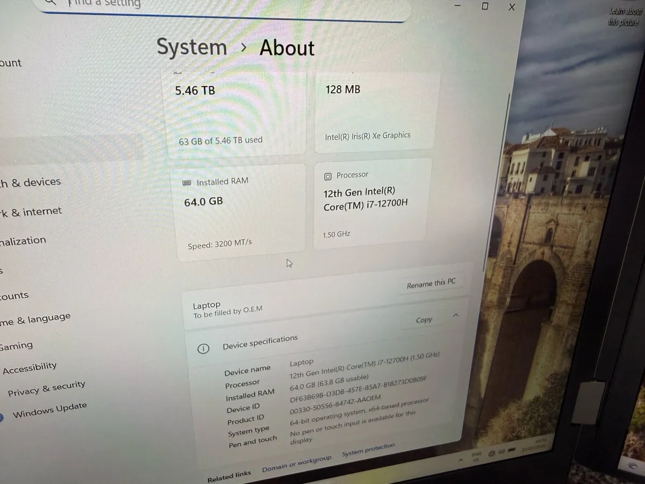Viewport: 645px width, 484px height.
Task: Click the Speed: 3200 MT/s text
Action: coord(219,245)
